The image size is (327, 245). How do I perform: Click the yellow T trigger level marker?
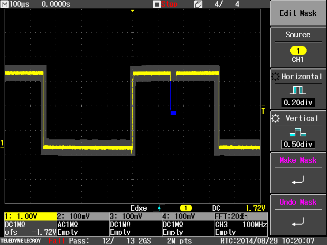[x=263, y=110]
